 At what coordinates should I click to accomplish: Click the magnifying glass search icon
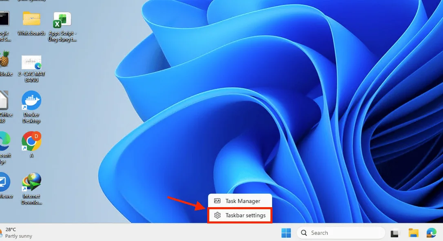[x=304, y=233]
